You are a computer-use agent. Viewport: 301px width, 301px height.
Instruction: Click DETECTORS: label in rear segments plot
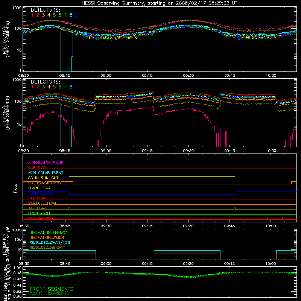point(46,82)
